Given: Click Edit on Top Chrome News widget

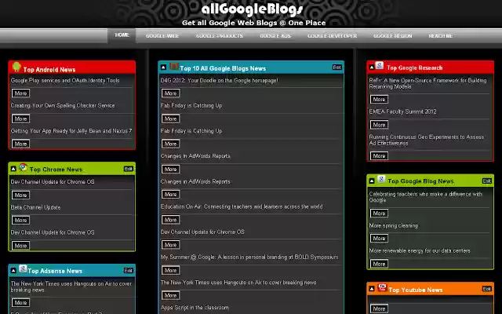Looking at the screenshot, I should pos(129,169).
